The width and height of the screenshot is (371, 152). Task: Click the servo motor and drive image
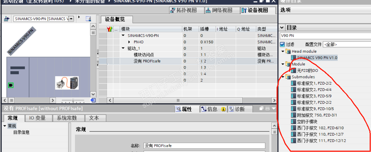67,83
